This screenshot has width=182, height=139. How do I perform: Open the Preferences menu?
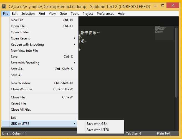point(105,14)
